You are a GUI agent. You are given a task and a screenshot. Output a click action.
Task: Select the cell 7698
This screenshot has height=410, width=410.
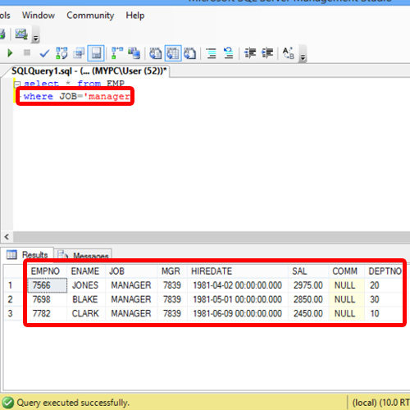[47, 299]
